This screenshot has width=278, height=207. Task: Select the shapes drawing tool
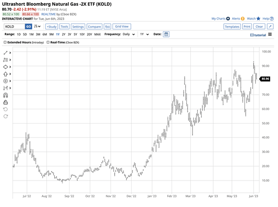click(6, 67)
